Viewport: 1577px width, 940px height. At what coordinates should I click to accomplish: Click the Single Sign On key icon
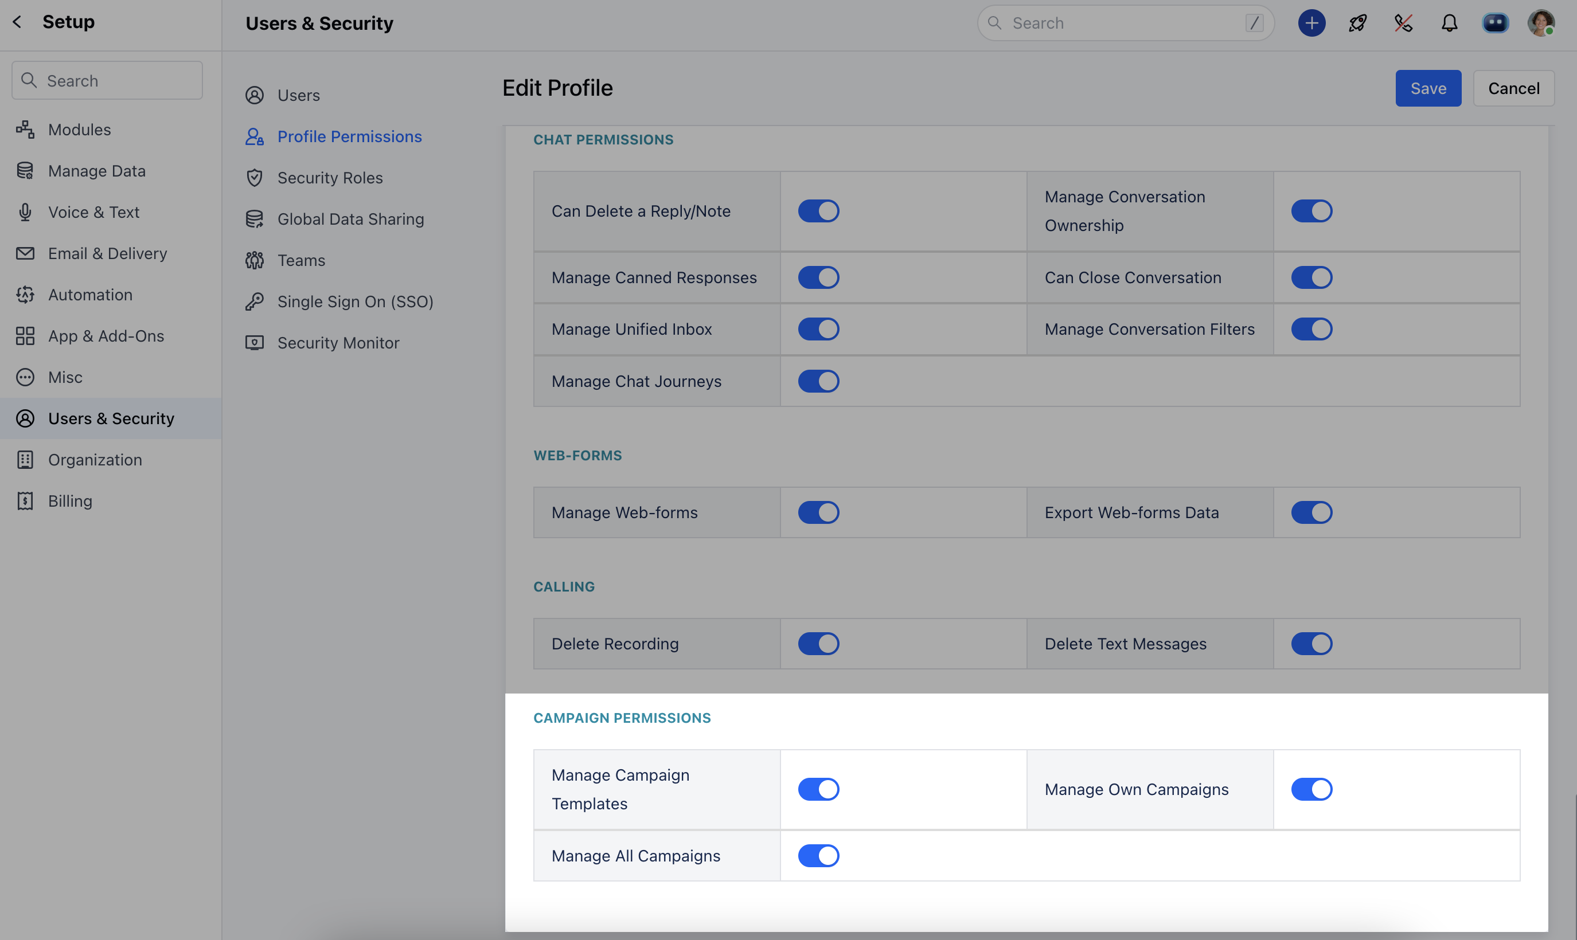coord(255,301)
